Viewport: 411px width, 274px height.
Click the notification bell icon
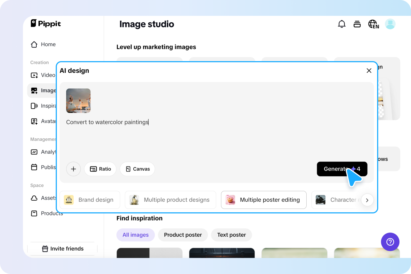click(342, 24)
